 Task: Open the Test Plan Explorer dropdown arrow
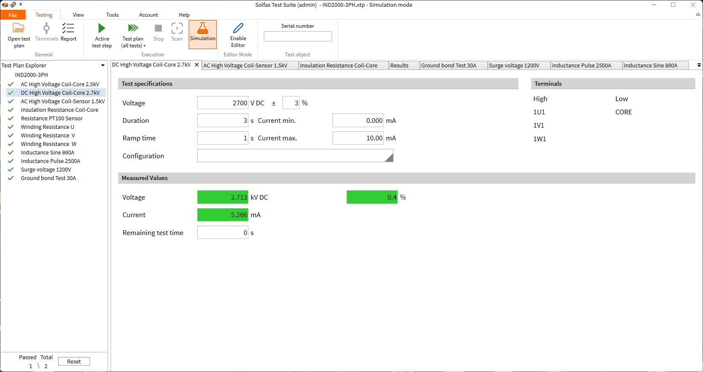tap(103, 66)
